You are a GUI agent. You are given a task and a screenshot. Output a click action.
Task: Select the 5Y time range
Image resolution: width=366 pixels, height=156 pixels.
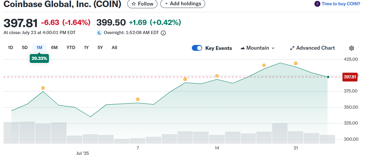pyautogui.click(x=100, y=48)
